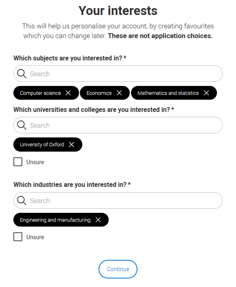Select the Mathematics and statistics chip label

(x=168, y=93)
